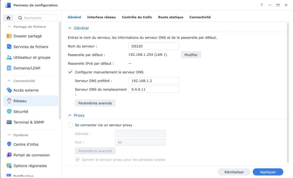Screen dimensions: 293x178
Task: Open Terminal & SNMP icon
Action: (9, 122)
